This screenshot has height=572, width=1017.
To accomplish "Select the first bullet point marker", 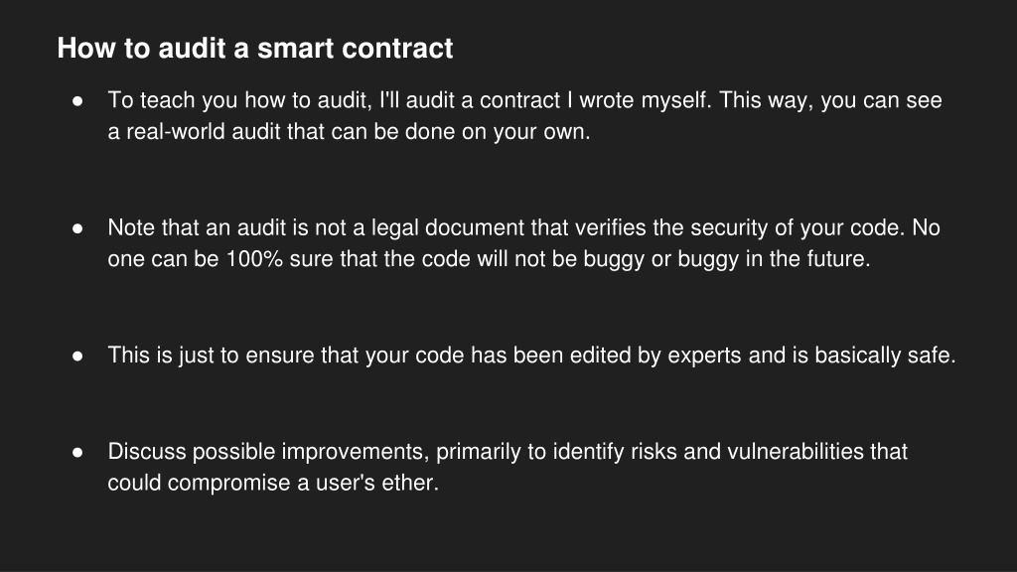I will pyautogui.click(x=77, y=101).
